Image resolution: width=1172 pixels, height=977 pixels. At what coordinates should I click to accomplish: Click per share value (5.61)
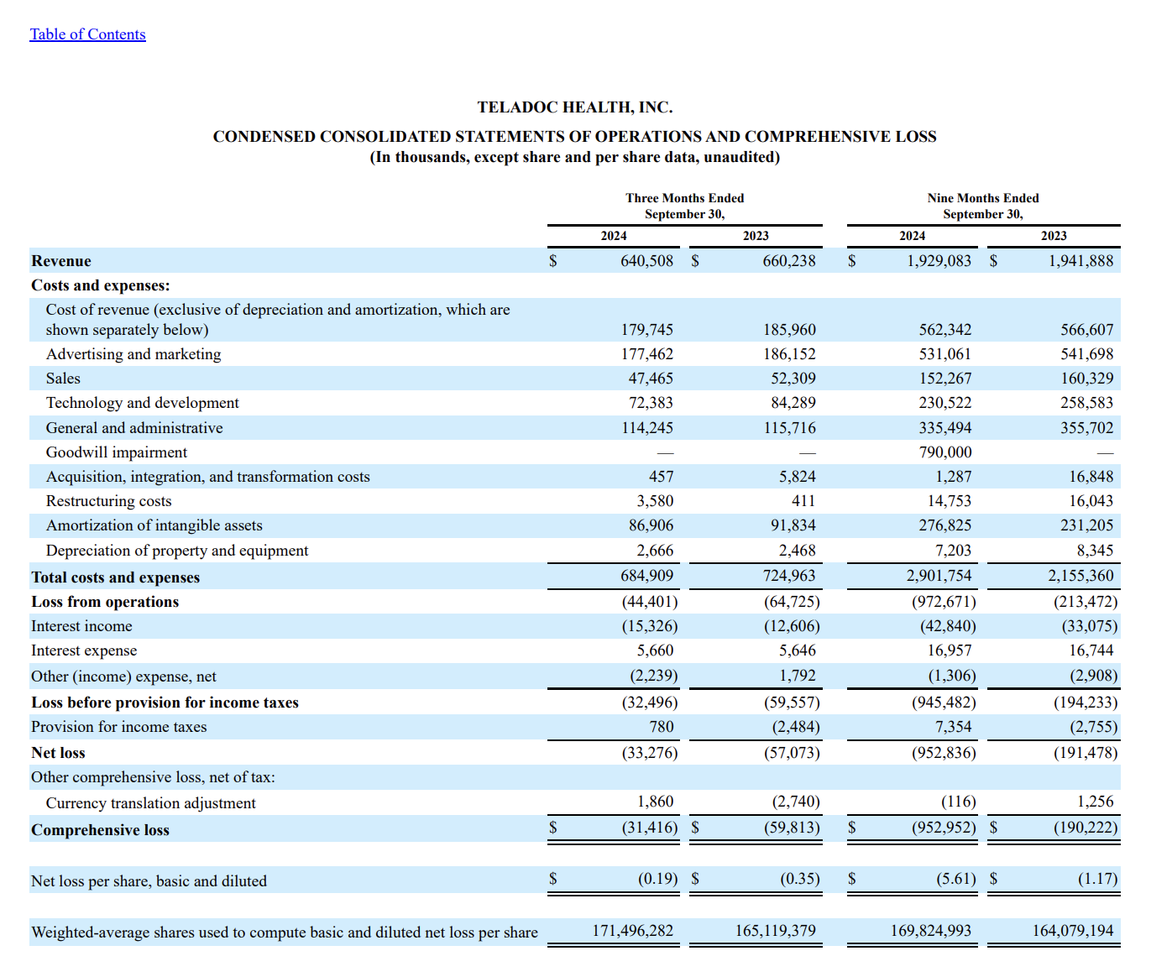point(956,879)
